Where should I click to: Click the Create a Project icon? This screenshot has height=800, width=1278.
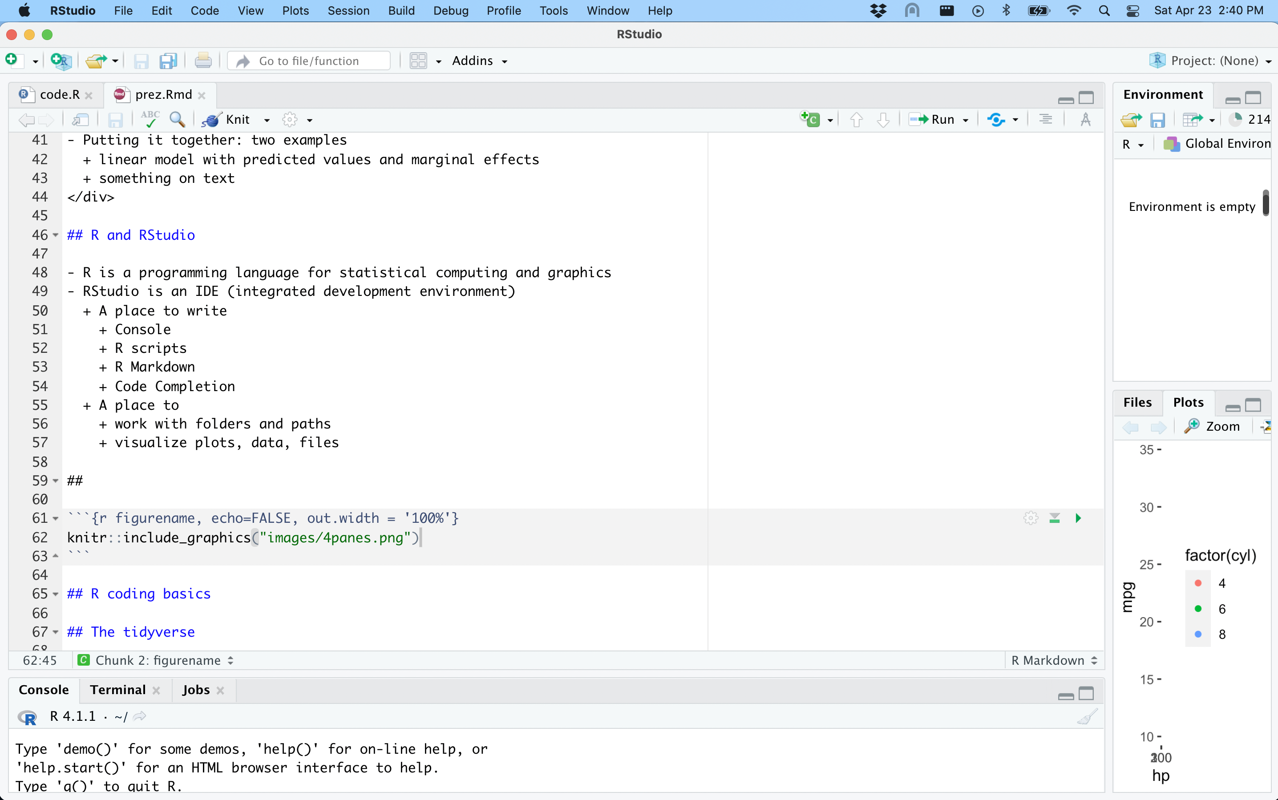point(61,61)
